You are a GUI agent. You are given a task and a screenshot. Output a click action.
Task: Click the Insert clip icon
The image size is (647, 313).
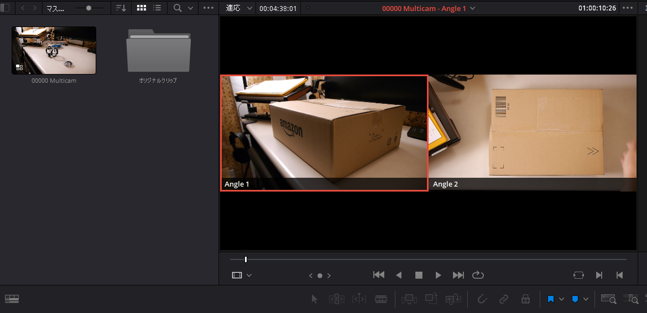409,299
